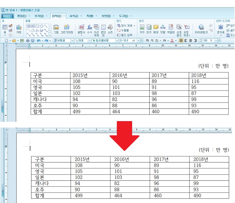Open the 쪽(W) menu
This screenshot has height=203, width=235.
point(90,16)
